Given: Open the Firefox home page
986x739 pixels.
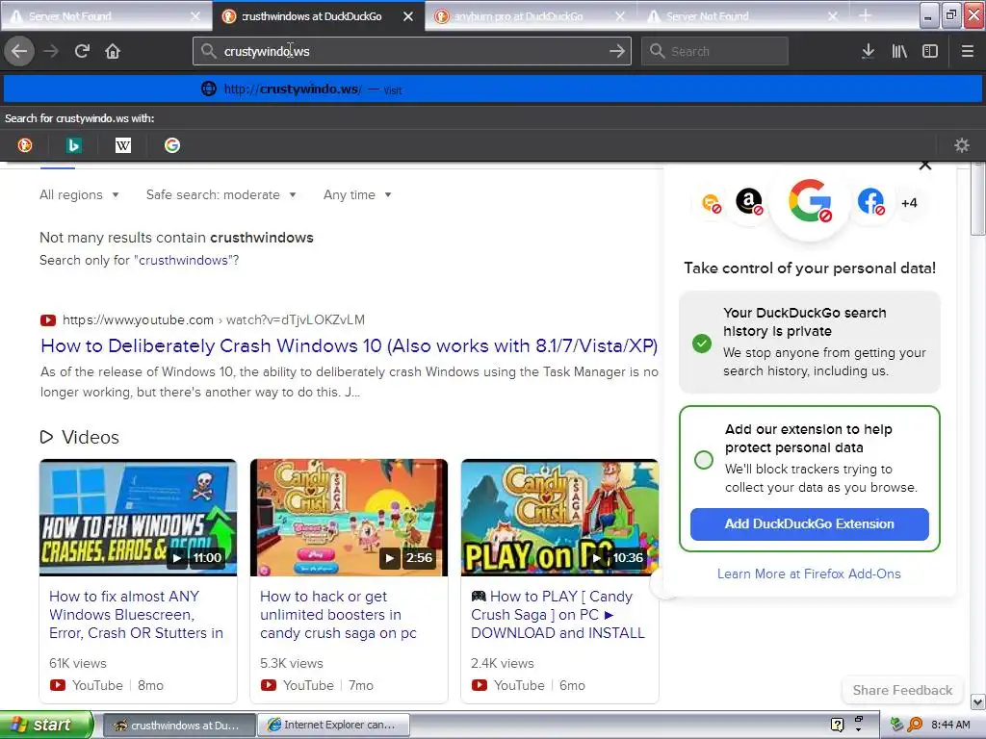Looking at the screenshot, I should tap(113, 52).
